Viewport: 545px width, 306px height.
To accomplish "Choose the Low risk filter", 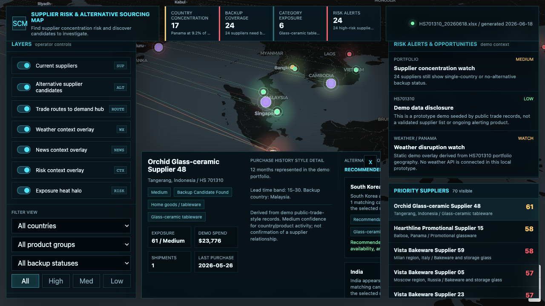I will [117, 281].
